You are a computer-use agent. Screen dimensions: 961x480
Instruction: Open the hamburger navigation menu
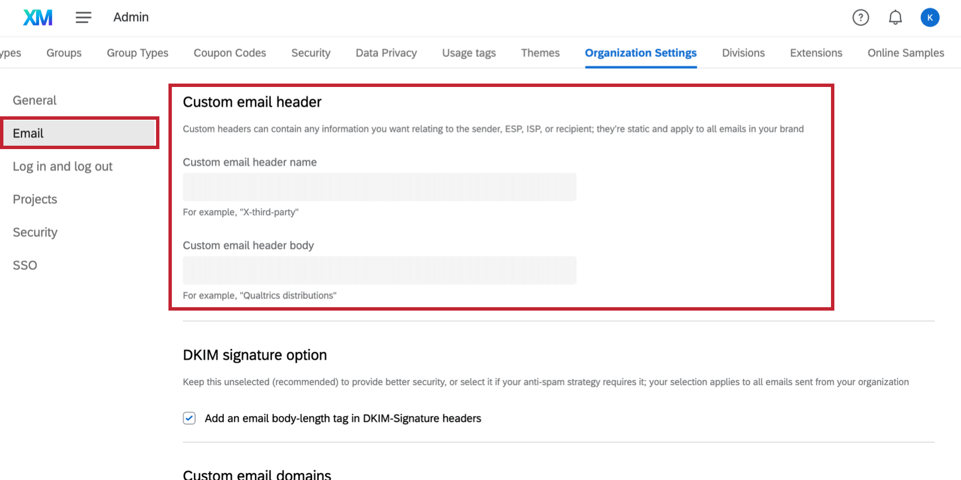point(84,18)
